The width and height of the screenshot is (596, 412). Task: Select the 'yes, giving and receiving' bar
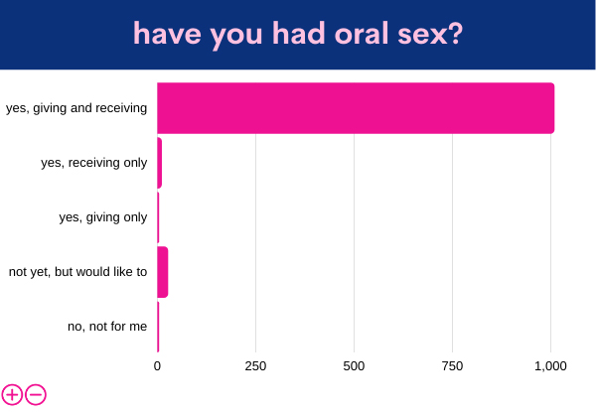tap(356, 108)
